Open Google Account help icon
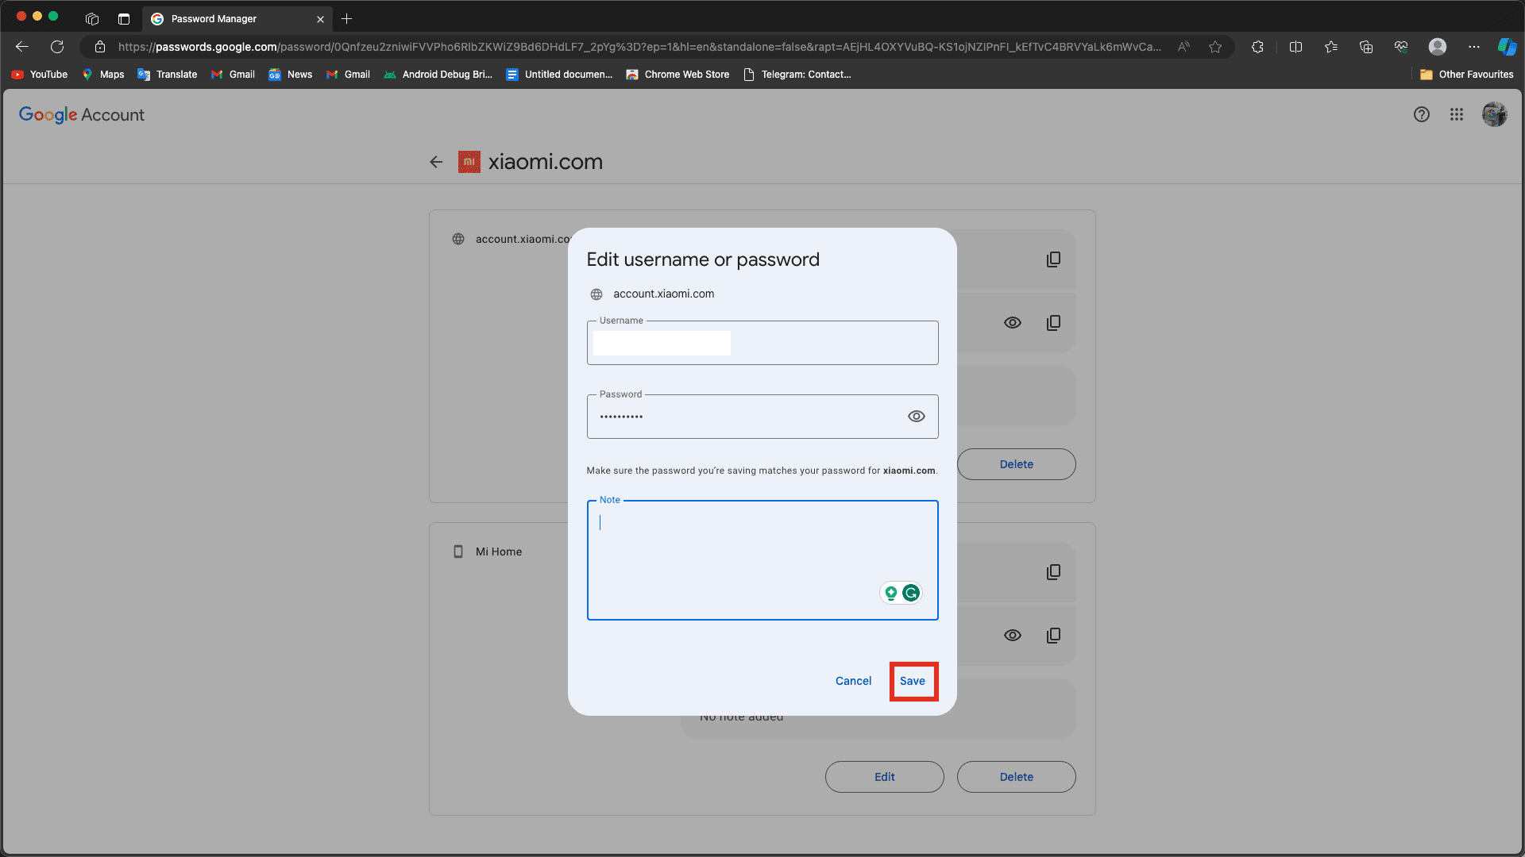 (x=1421, y=114)
